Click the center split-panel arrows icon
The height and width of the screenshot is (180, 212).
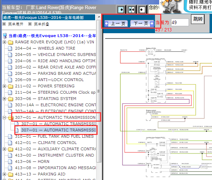click(132, 9)
